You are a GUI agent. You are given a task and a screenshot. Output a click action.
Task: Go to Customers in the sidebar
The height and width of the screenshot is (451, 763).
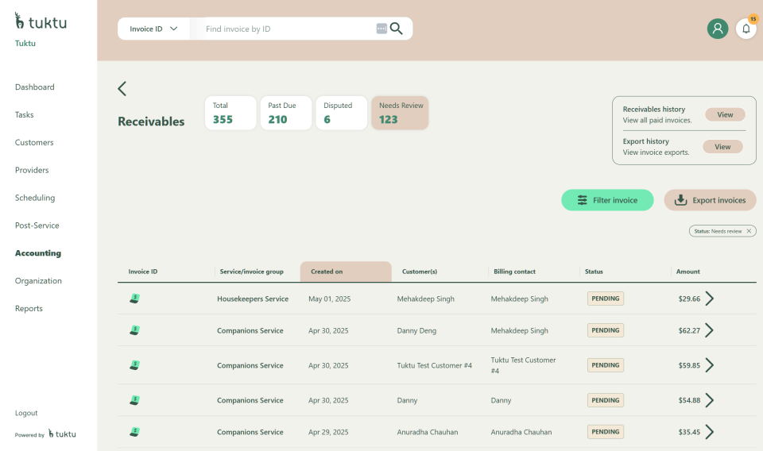click(x=34, y=142)
